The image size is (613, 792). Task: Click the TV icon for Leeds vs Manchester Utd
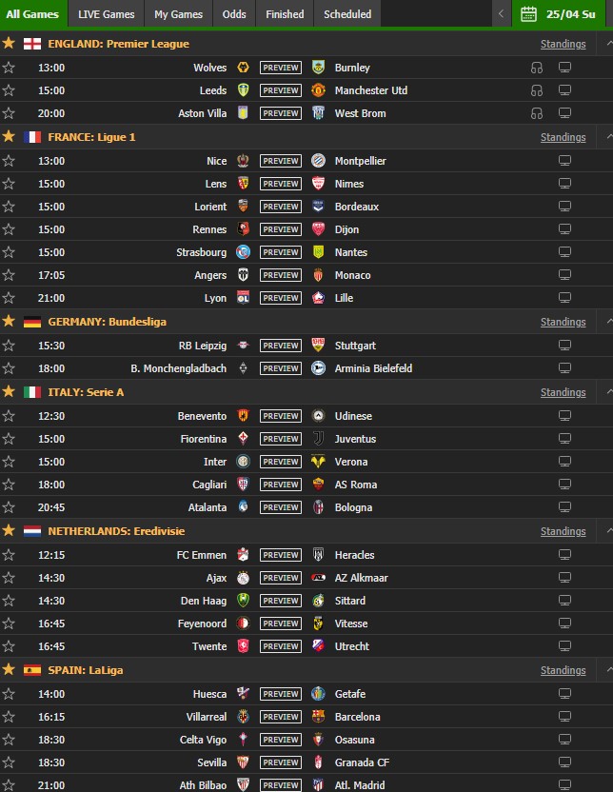(x=564, y=90)
